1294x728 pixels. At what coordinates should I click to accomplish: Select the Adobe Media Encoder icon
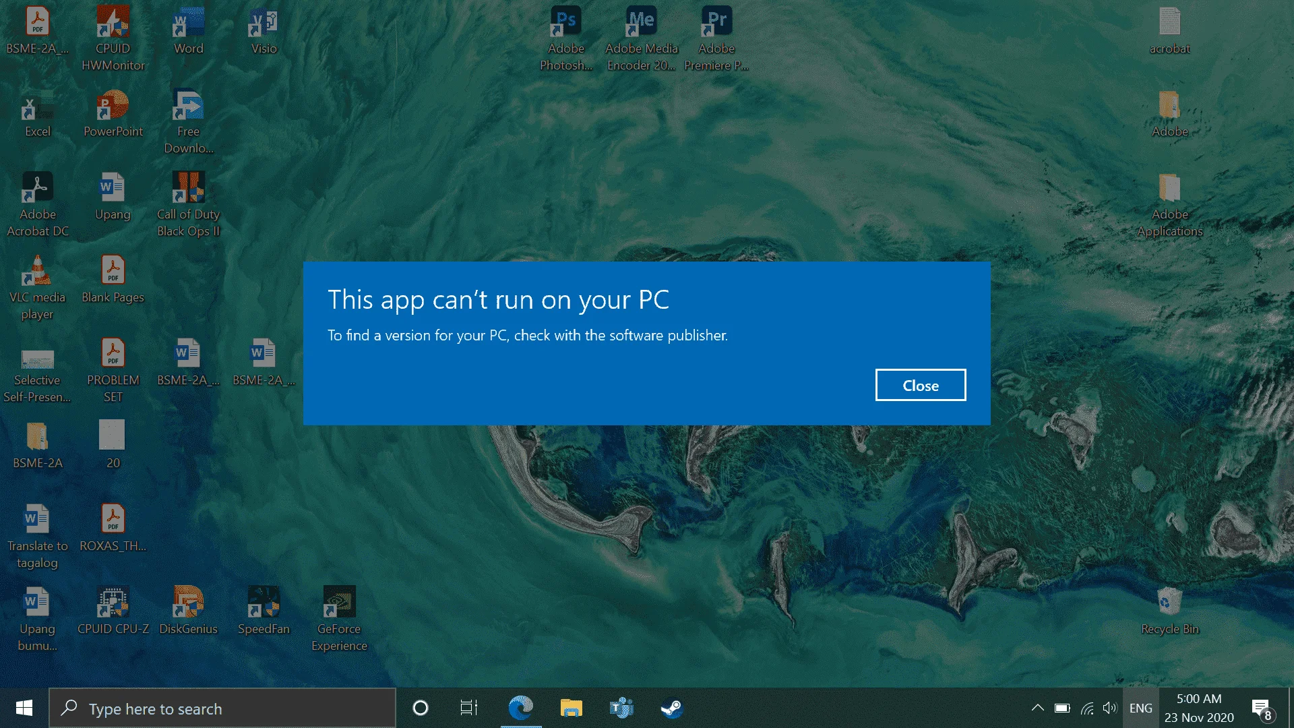tap(641, 38)
